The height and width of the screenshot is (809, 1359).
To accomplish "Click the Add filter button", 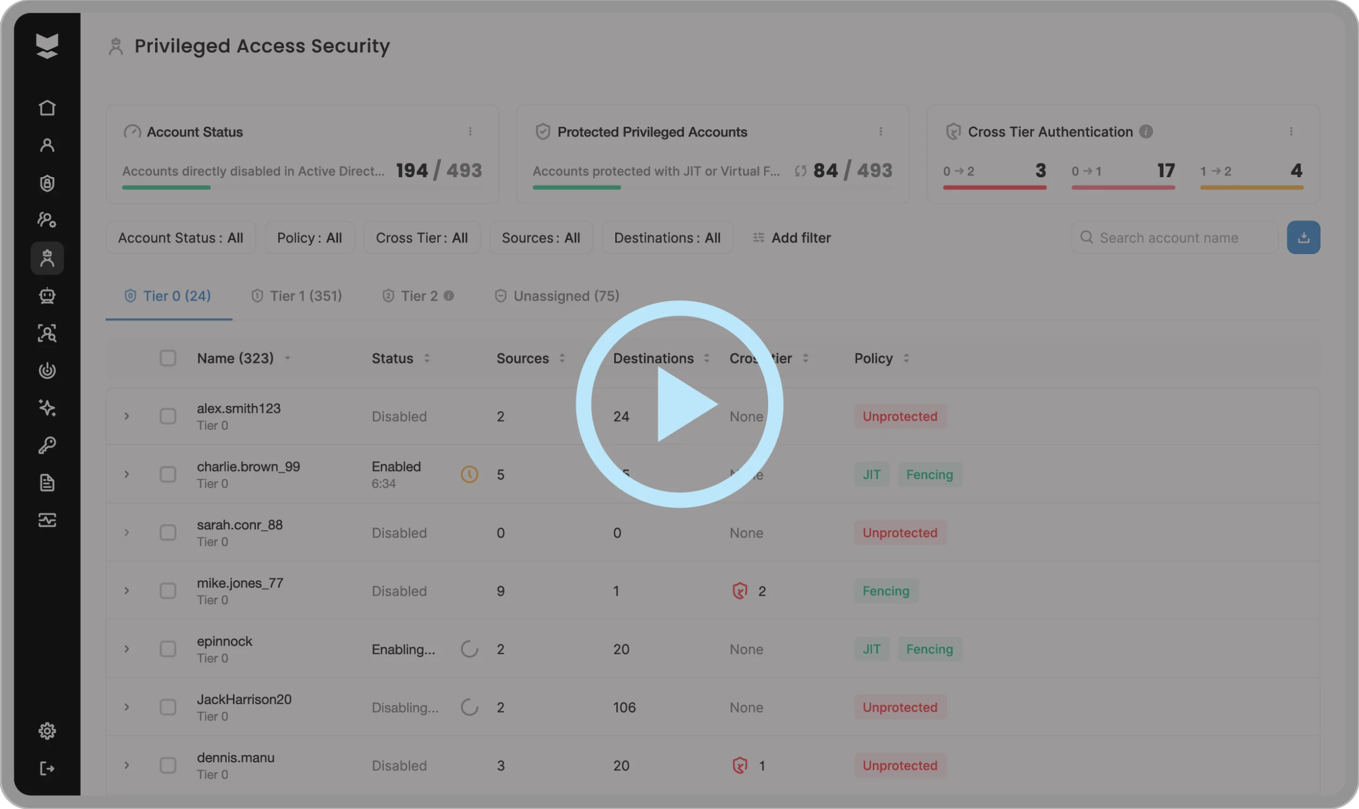I will (792, 237).
